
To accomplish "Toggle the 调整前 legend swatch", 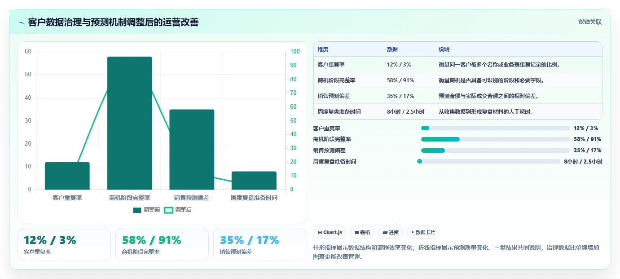I will [137, 210].
